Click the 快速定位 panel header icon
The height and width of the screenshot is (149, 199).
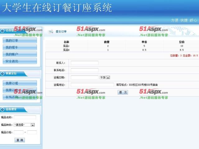[2, 74]
